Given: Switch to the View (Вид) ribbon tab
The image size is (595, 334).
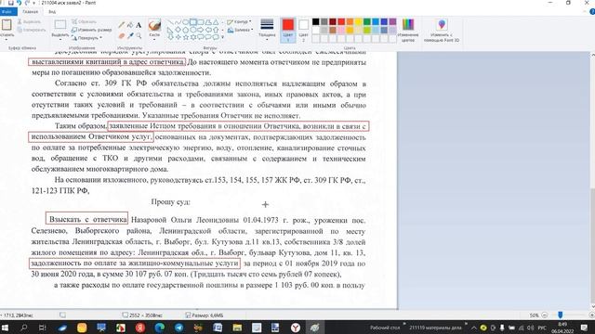Looking at the screenshot, I should [x=52, y=12].
